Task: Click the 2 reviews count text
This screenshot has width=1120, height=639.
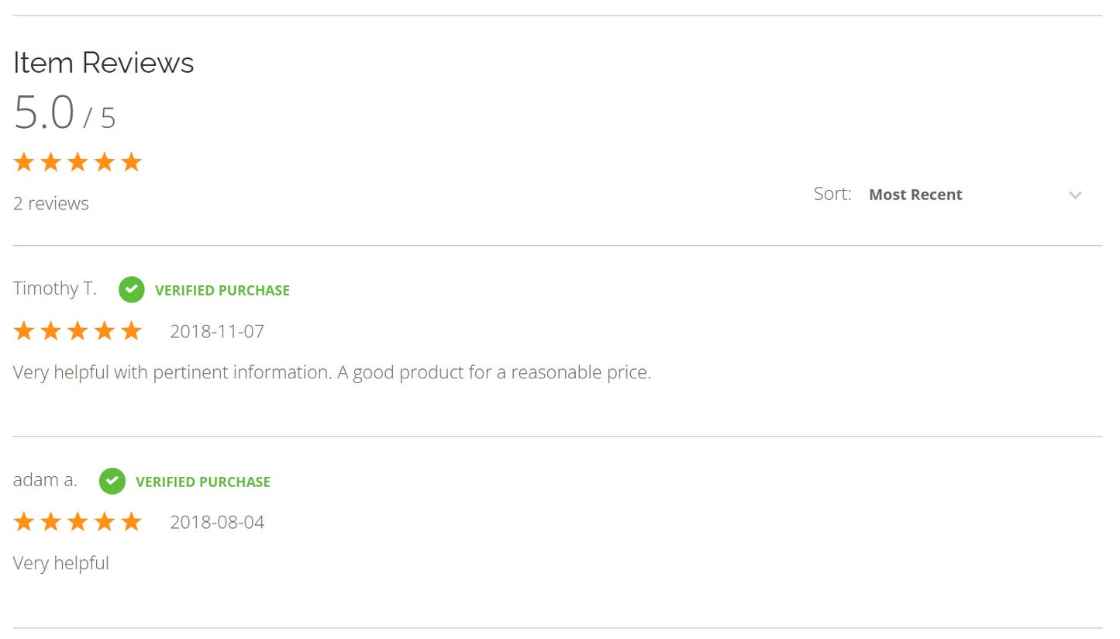Action: [51, 204]
